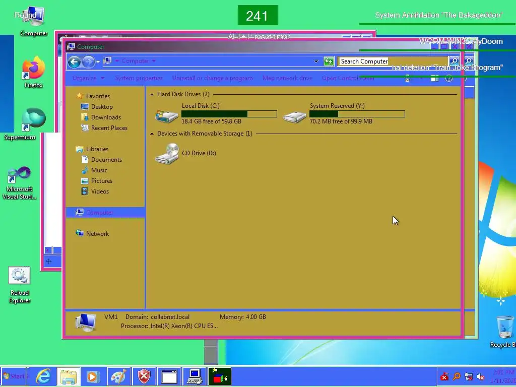Click the Memory: 4.00 GB details text
The image size is (516, 387).
pyautogui.click(x=243, y=317)
